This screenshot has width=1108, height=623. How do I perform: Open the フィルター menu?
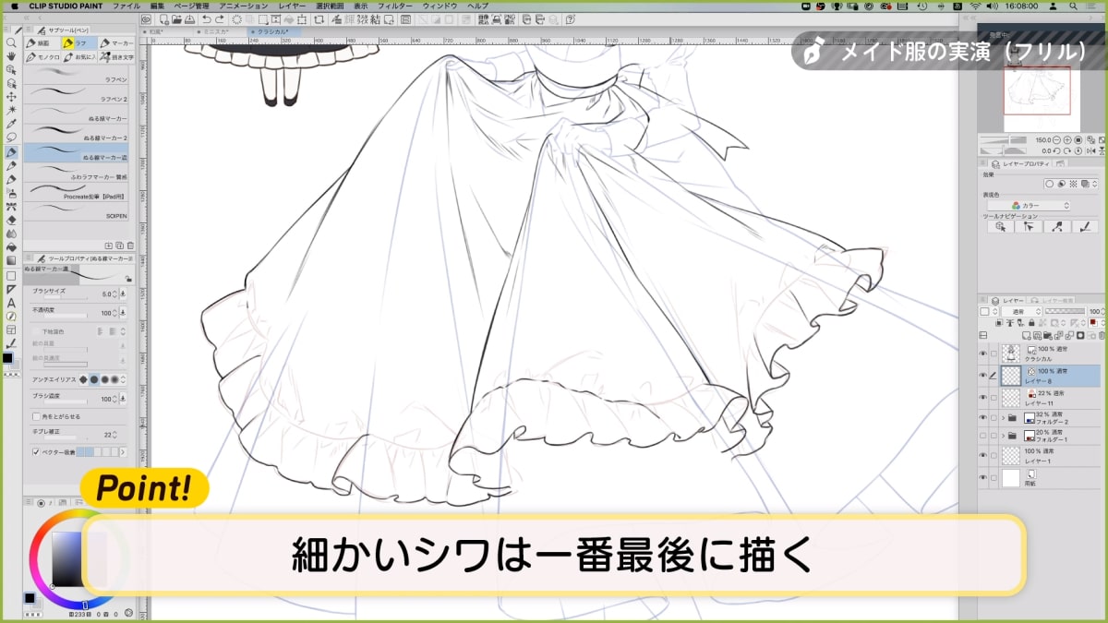click(395, 6)
